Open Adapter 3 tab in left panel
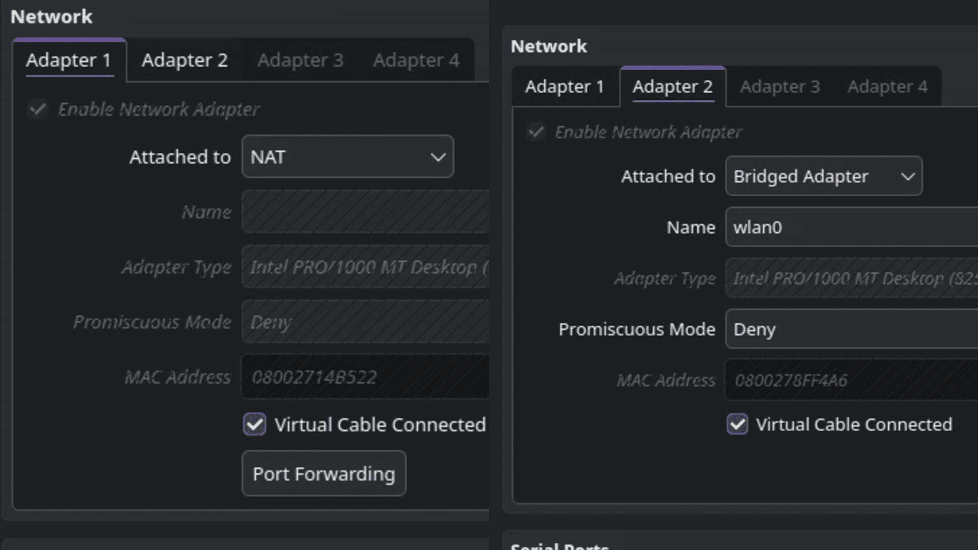 (300, 60)
